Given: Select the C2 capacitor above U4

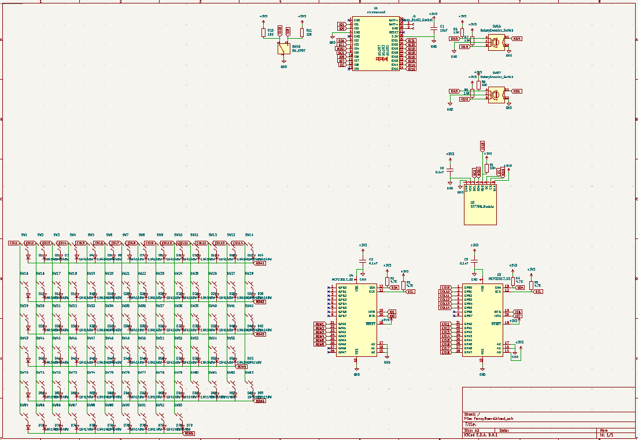Looking at the screenshot, I should click(363, 261).
